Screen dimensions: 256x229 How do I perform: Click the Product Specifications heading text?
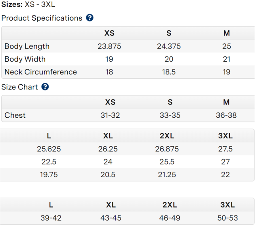click(x=42, y=18)
